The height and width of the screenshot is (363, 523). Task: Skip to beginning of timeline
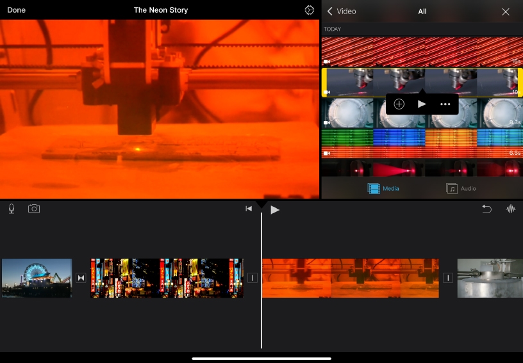pyautogui.click(x=249, y=209)
